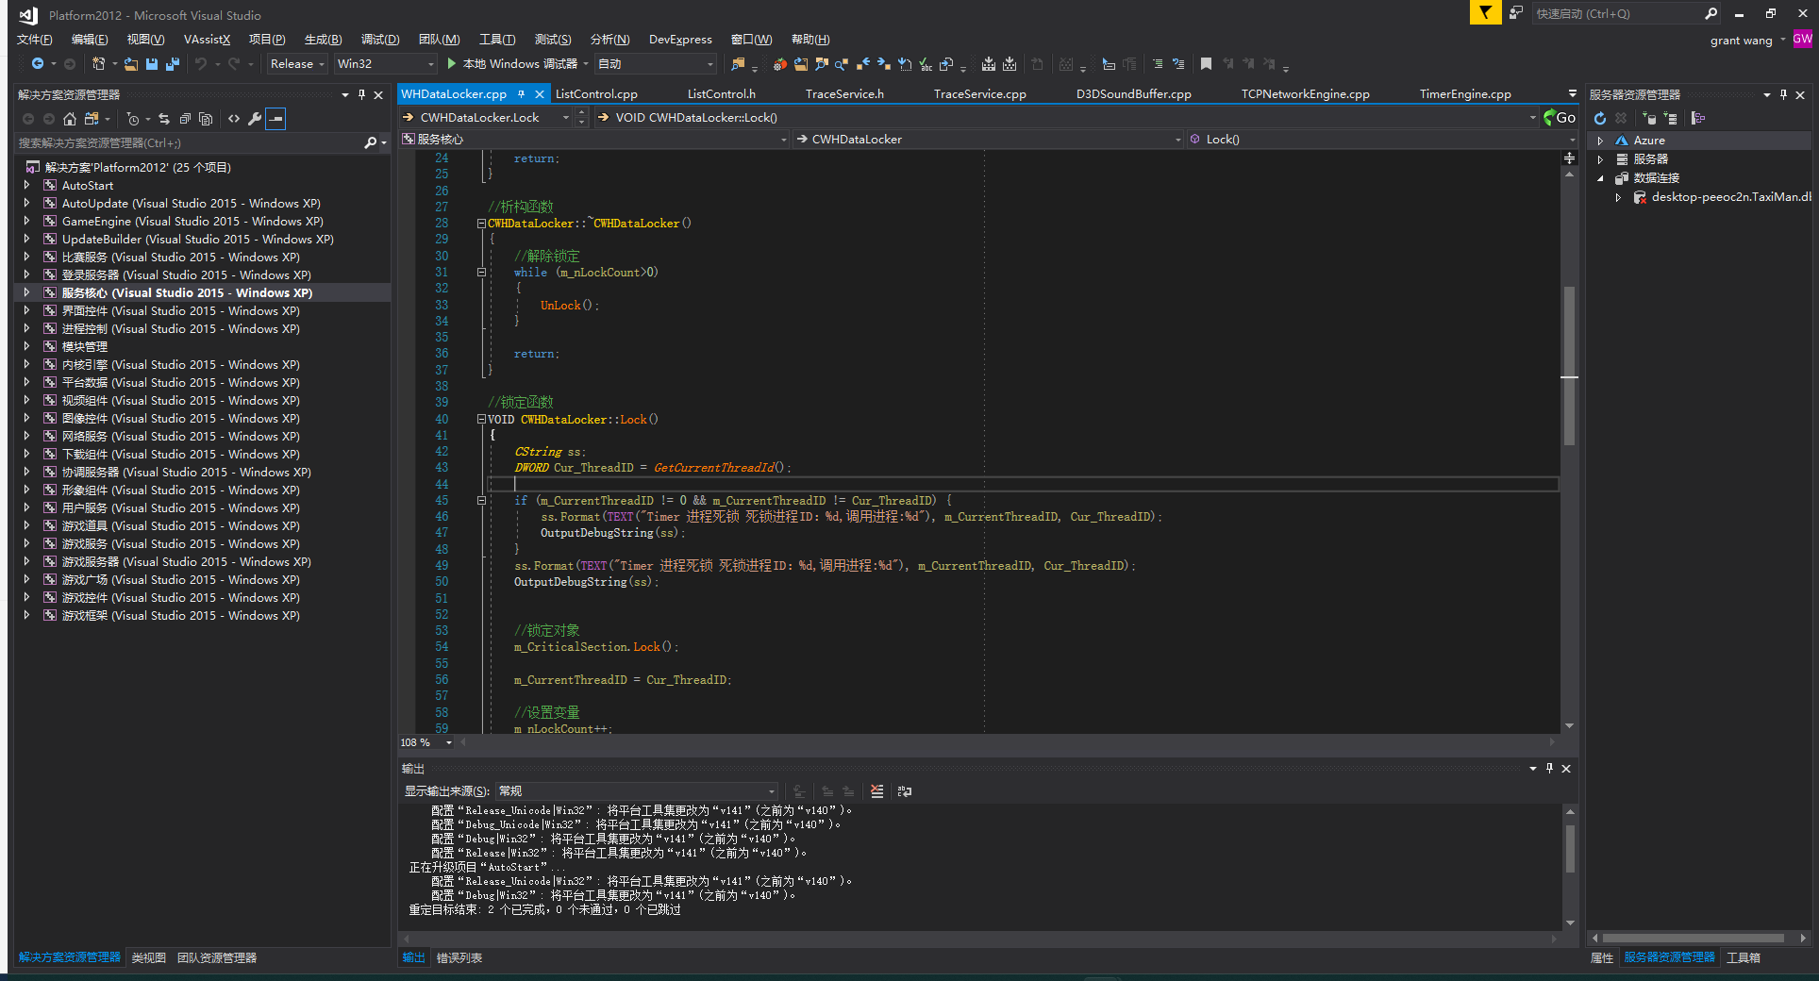
Task: Expand the Azure node in Server Explorer
Action: [x=1600, y=141]
